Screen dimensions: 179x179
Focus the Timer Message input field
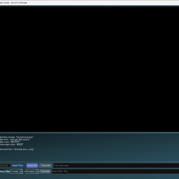coord(116,166)
